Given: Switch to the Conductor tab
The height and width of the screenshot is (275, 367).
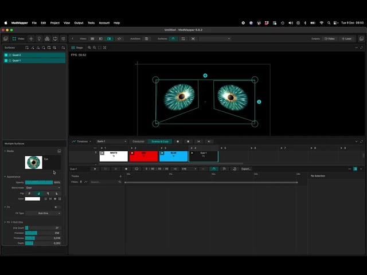Looking at the screenshot, I should [138, 142].
